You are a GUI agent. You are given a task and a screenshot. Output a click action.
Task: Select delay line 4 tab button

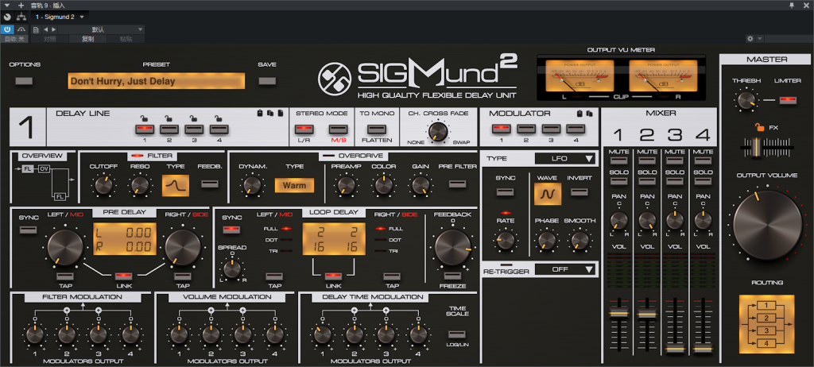218,129
